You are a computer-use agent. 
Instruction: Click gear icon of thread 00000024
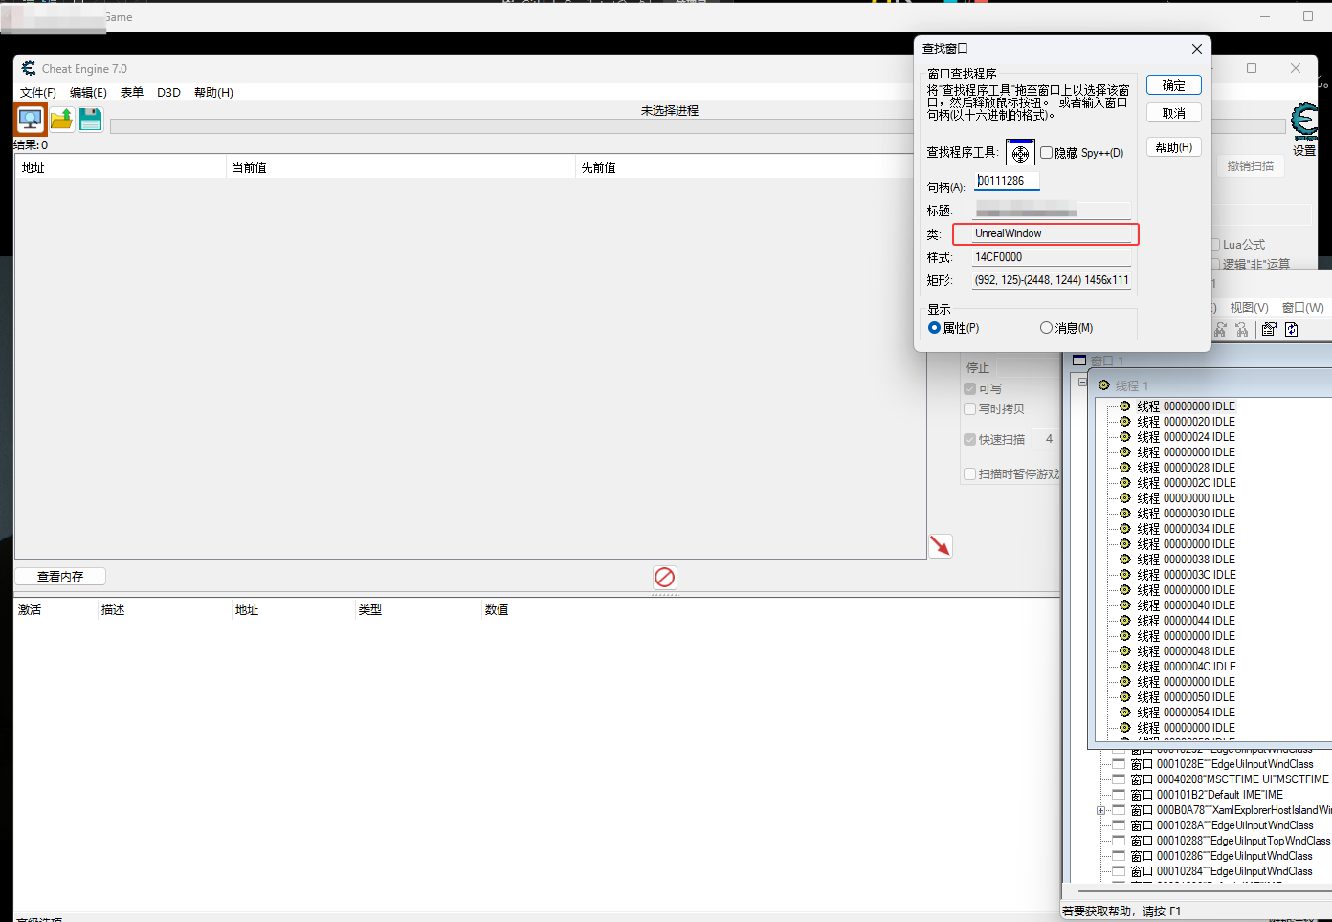tap(1125, 436)
